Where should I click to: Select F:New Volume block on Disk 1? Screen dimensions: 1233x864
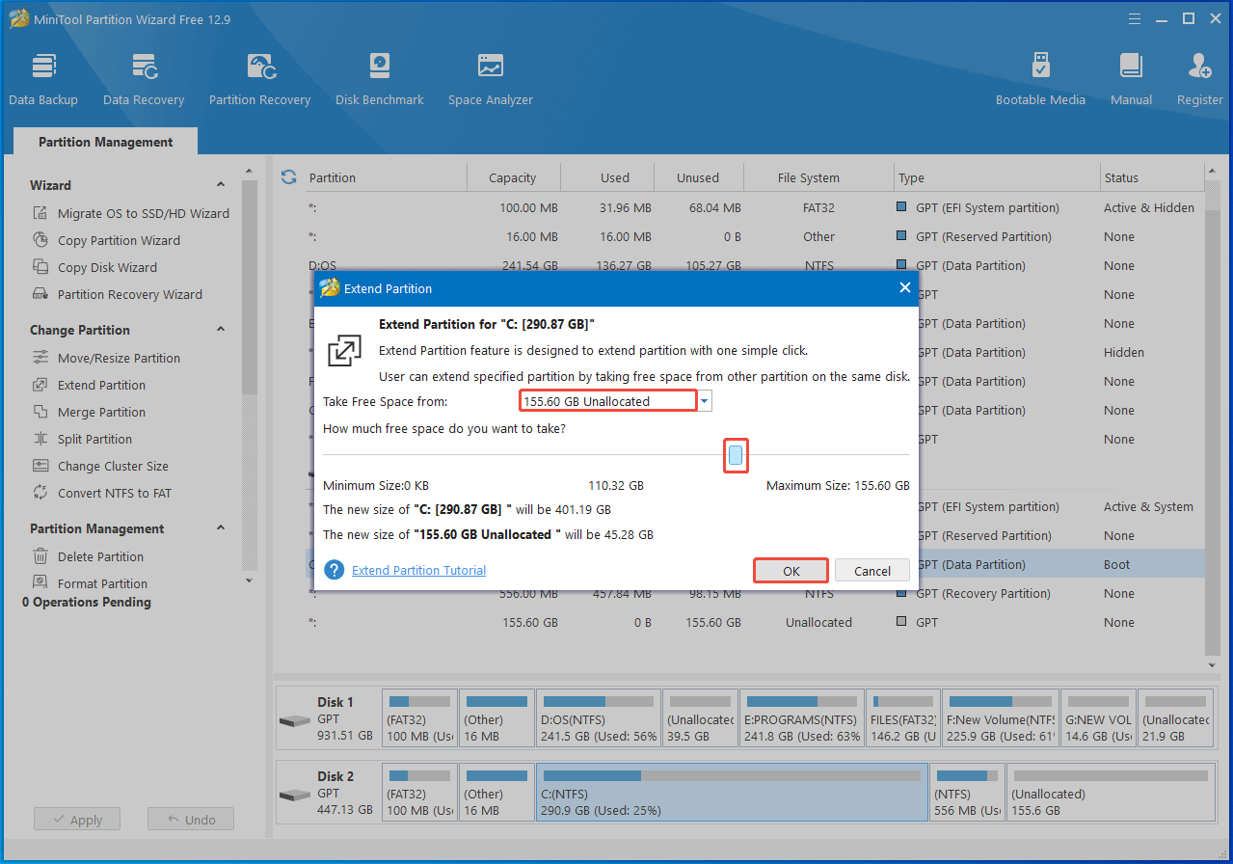[1000, 718]
